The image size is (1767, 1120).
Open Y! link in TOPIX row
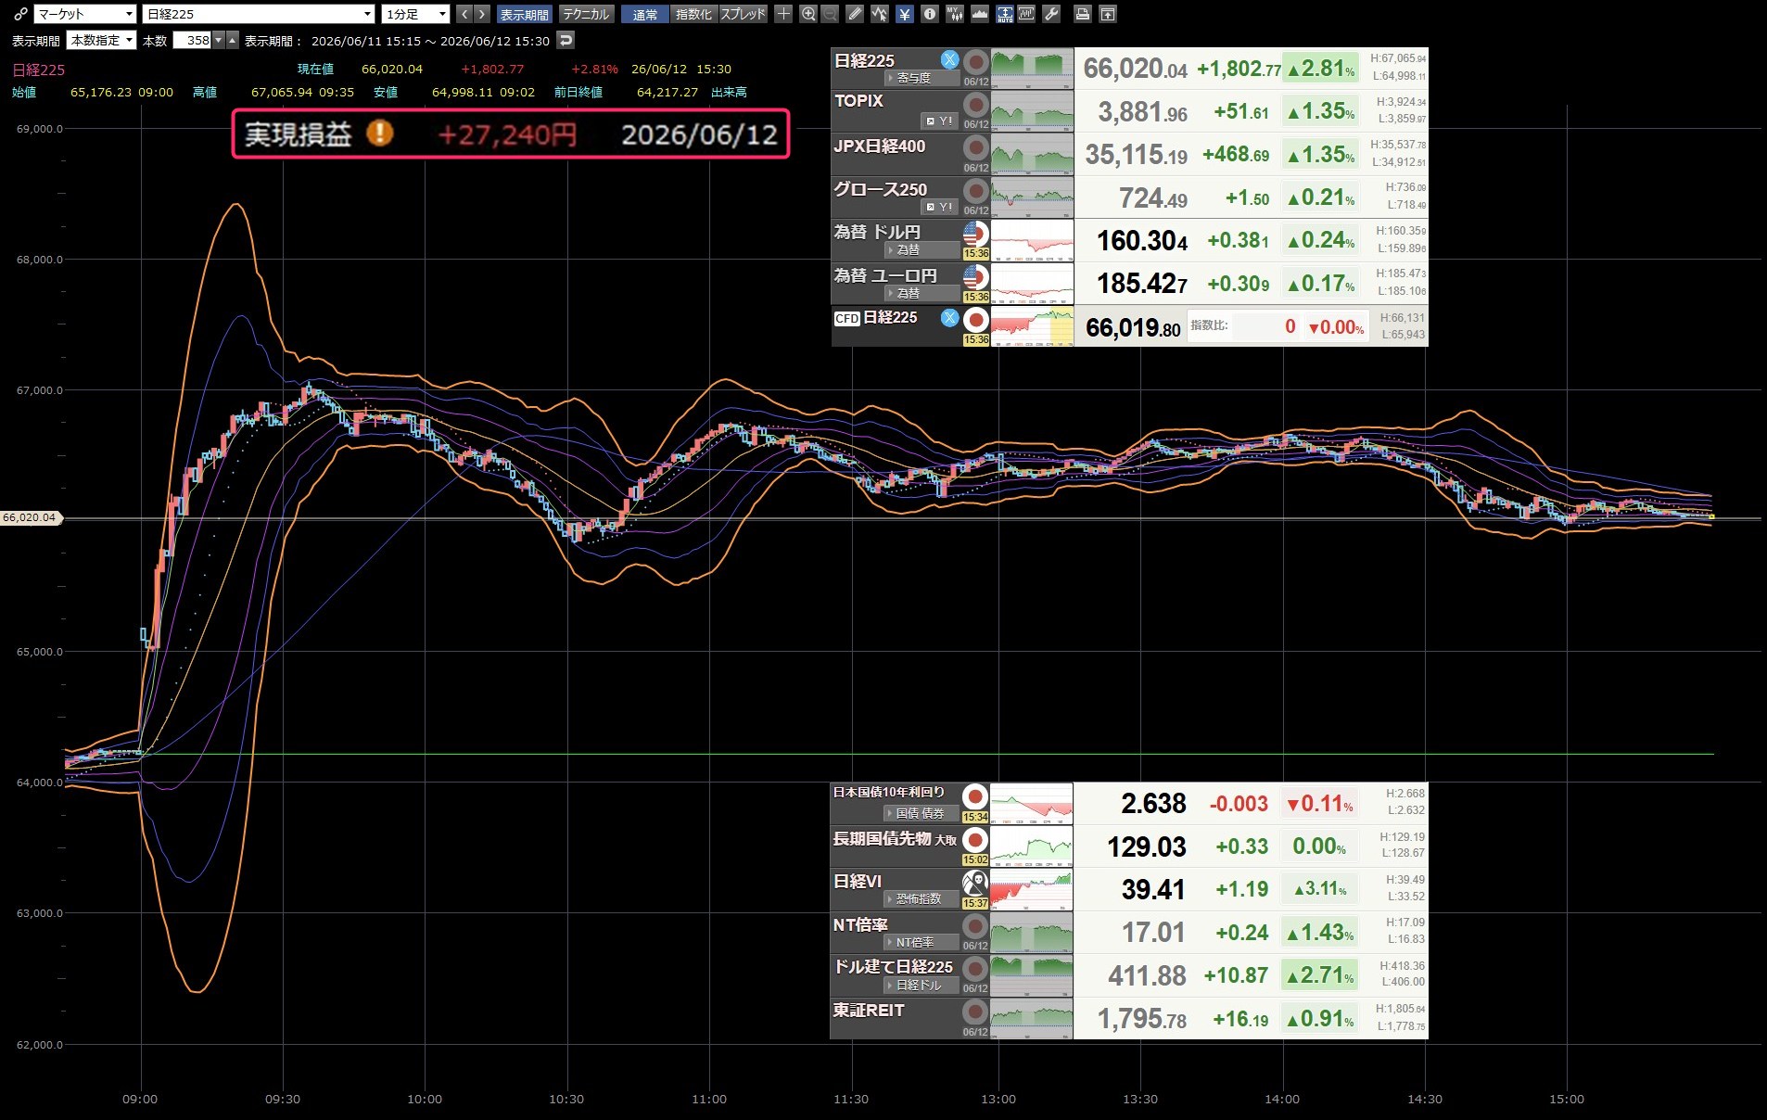[x=940, y=121]
